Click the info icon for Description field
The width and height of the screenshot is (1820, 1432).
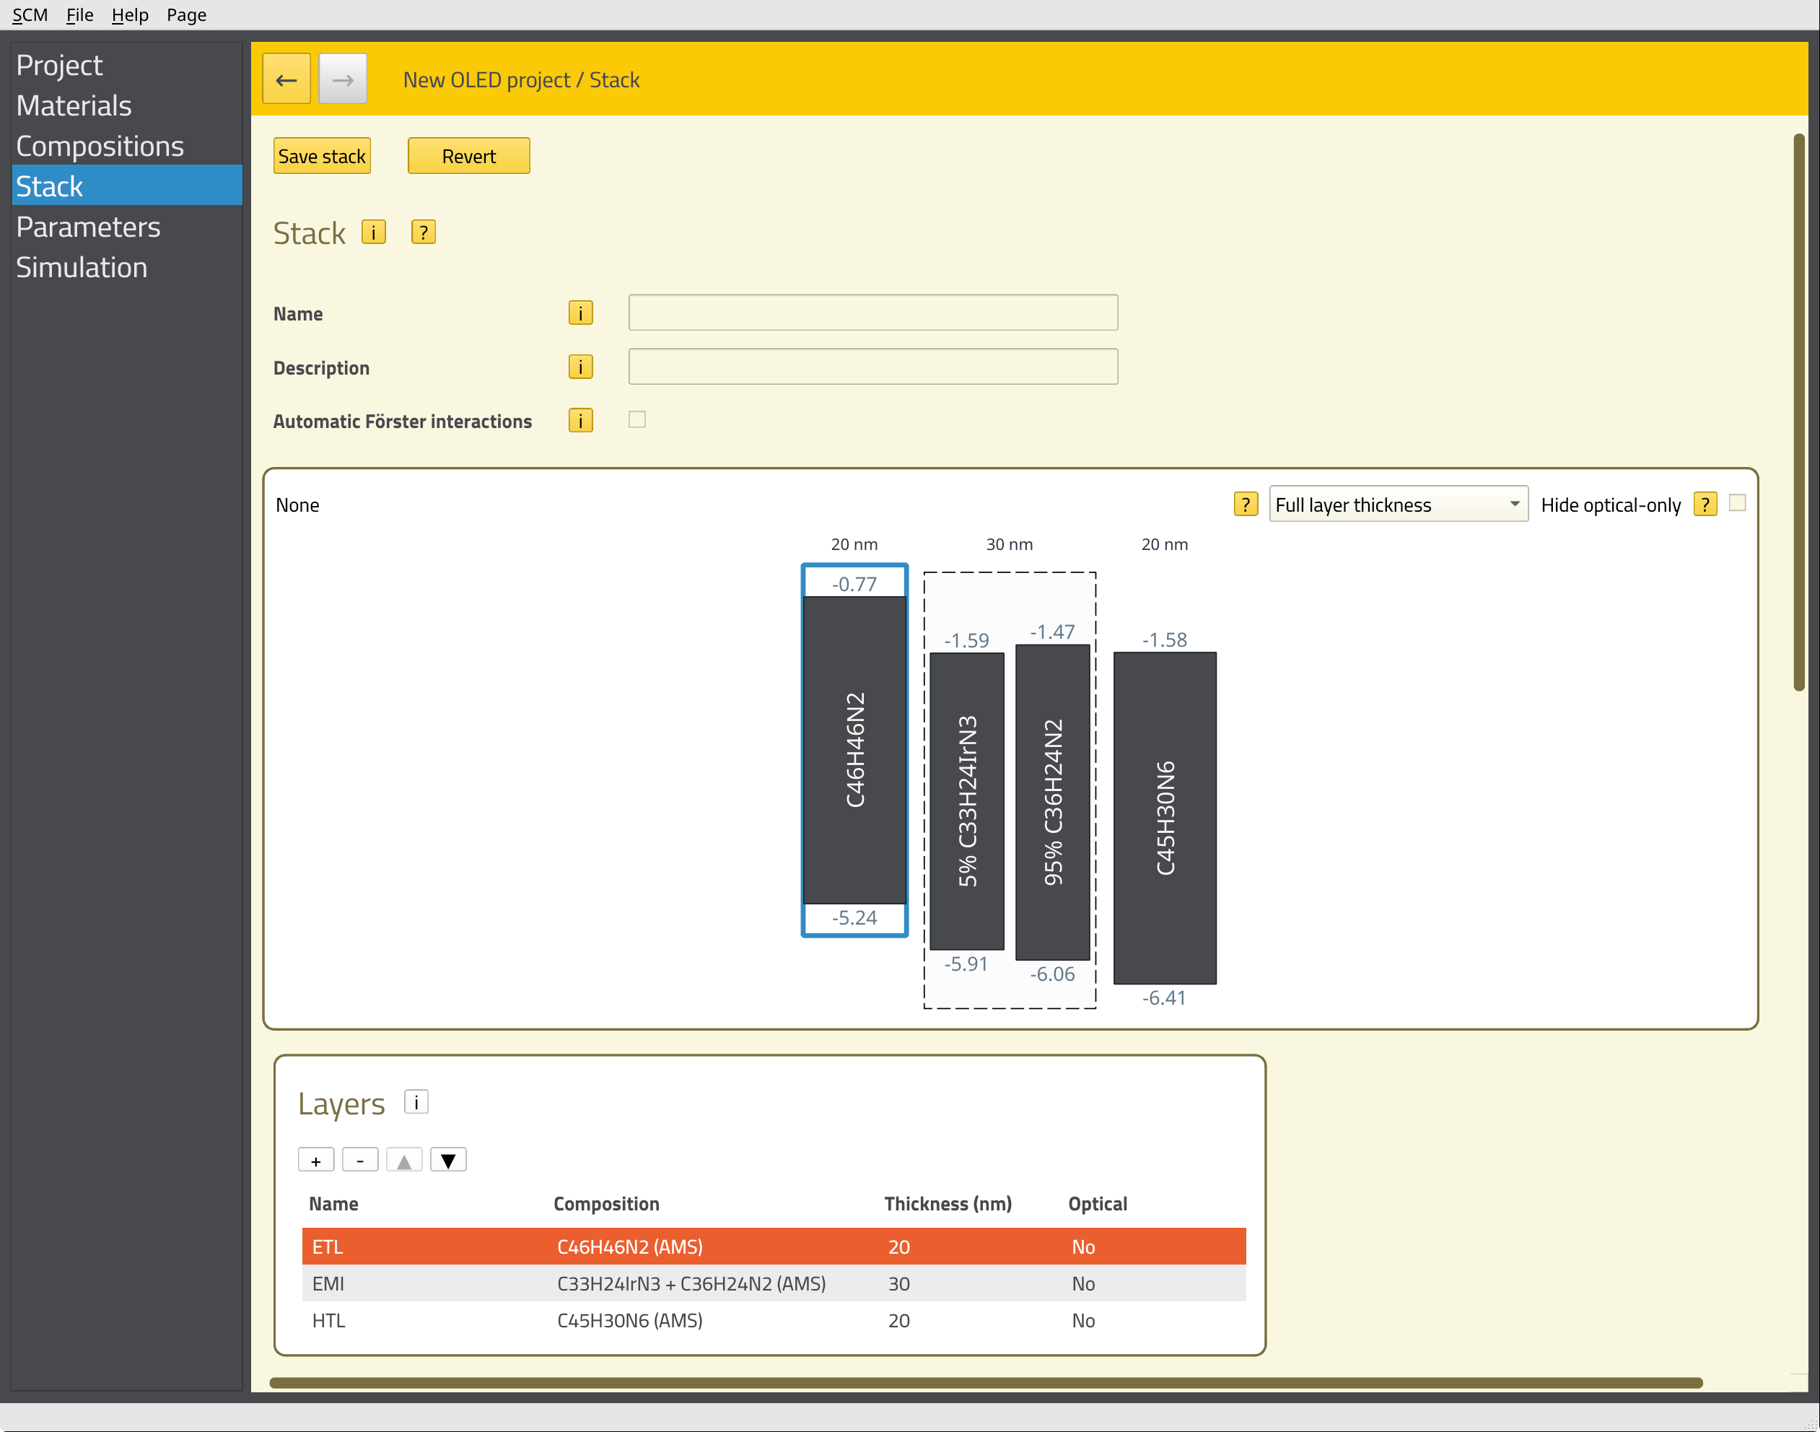click(580, 367)
